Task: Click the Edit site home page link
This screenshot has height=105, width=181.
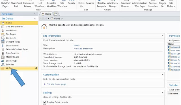Action: coord(56,84)
